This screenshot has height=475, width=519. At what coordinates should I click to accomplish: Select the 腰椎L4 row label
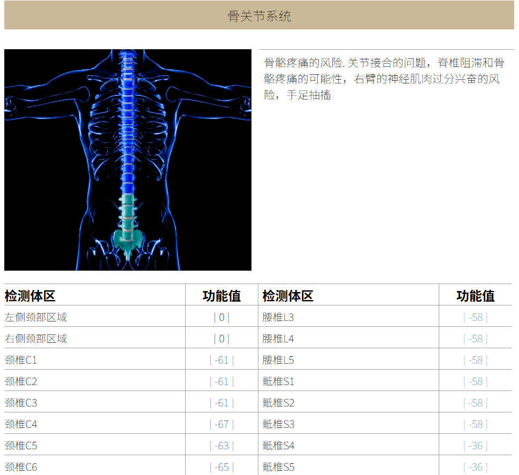click(278, 338)
